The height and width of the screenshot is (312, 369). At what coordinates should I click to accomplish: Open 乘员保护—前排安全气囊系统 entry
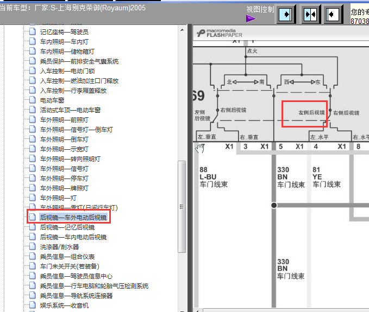tap(79, 61)
